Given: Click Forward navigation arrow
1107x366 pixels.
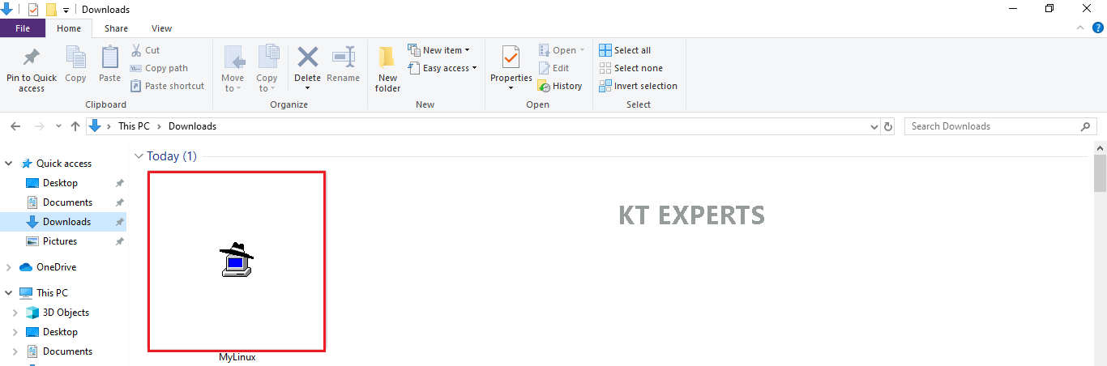Looking at the screenshot, I should [x=39, y=126].
